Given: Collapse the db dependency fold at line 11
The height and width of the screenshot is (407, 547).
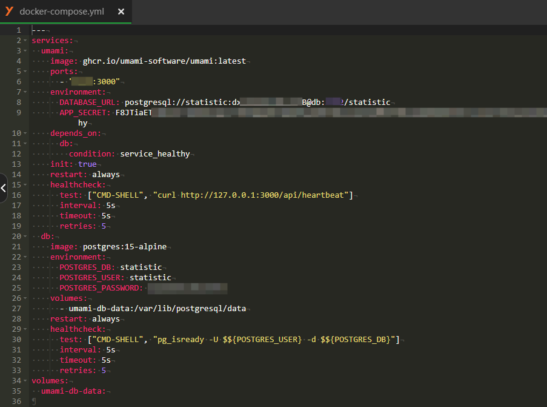Looking at the screenshot, I should [x=25, y=144].
